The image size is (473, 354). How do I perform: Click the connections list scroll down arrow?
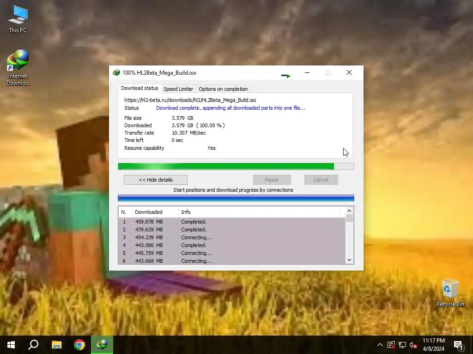coord(349,260)
